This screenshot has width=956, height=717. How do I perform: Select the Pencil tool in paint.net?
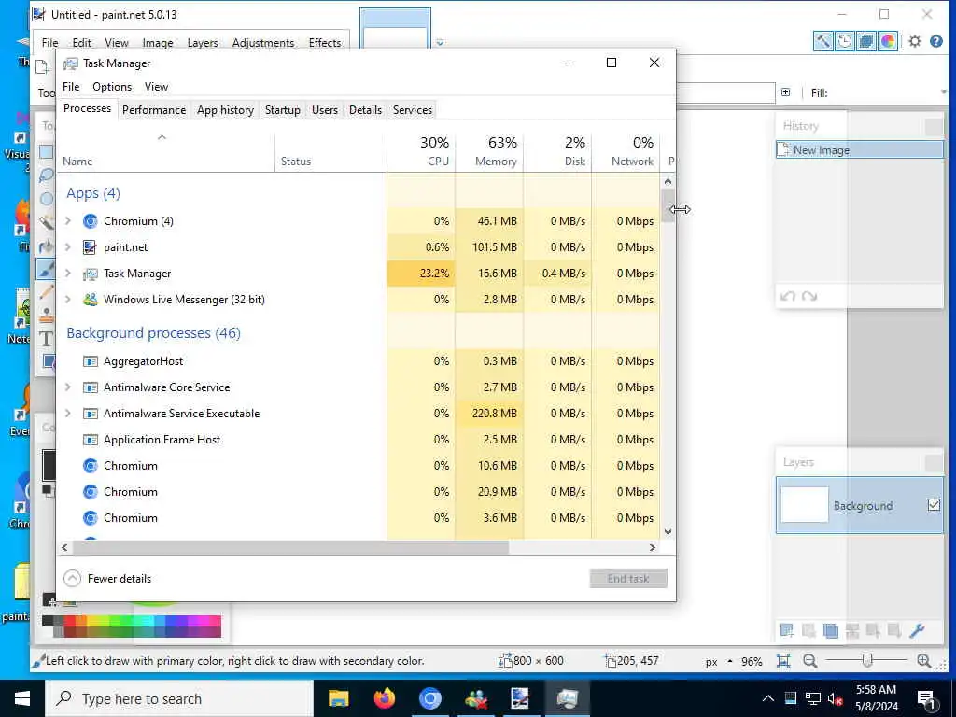pos(47,292)
